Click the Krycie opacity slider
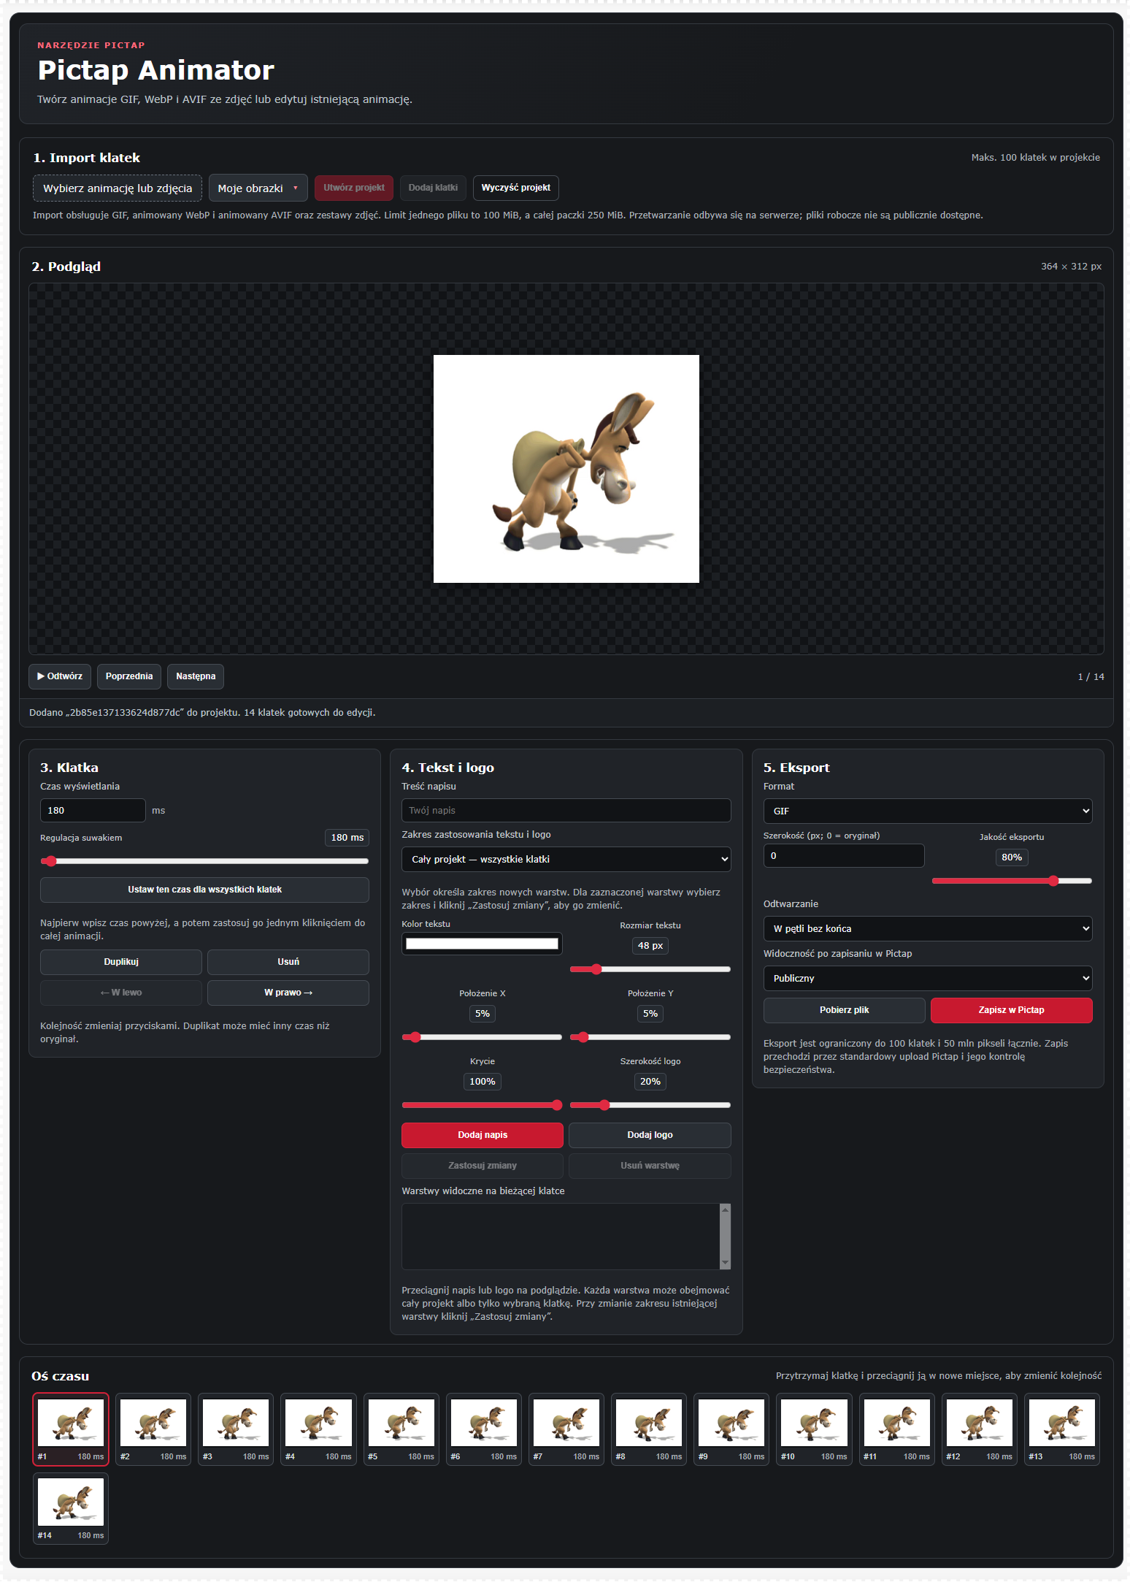Image resolution: width=1130 pixels, height=1582 pixels. [x=482, y=1105]
